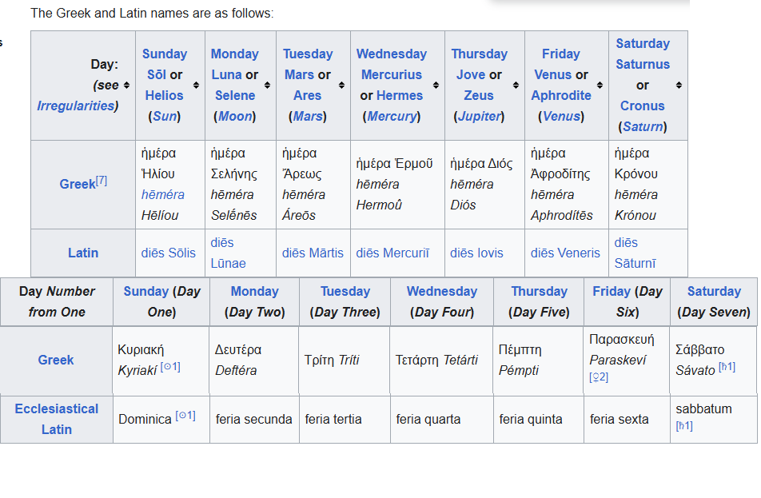Sort table by the Day column arrows
This screenshot has height=498, width=761.
click(x=126, y=85)
